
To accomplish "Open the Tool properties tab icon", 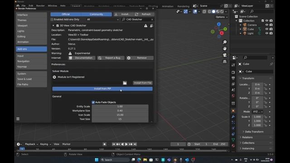I will coord(233,65).
